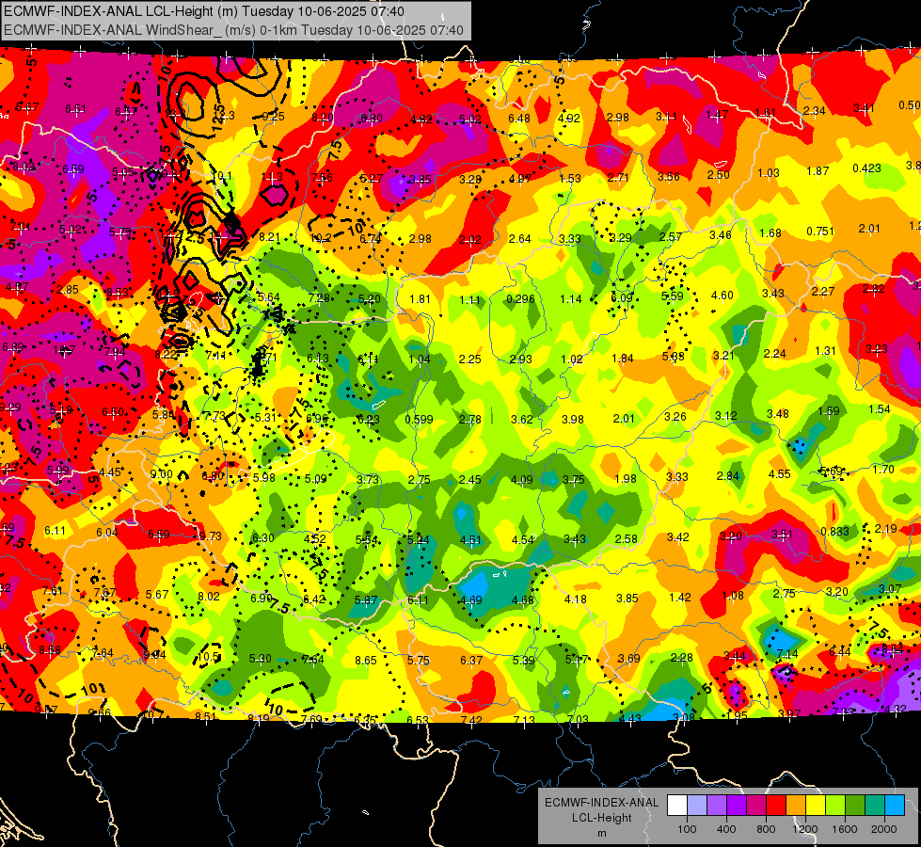
Task: Click the wind shear value 5.09
Action: coord(315,479)
